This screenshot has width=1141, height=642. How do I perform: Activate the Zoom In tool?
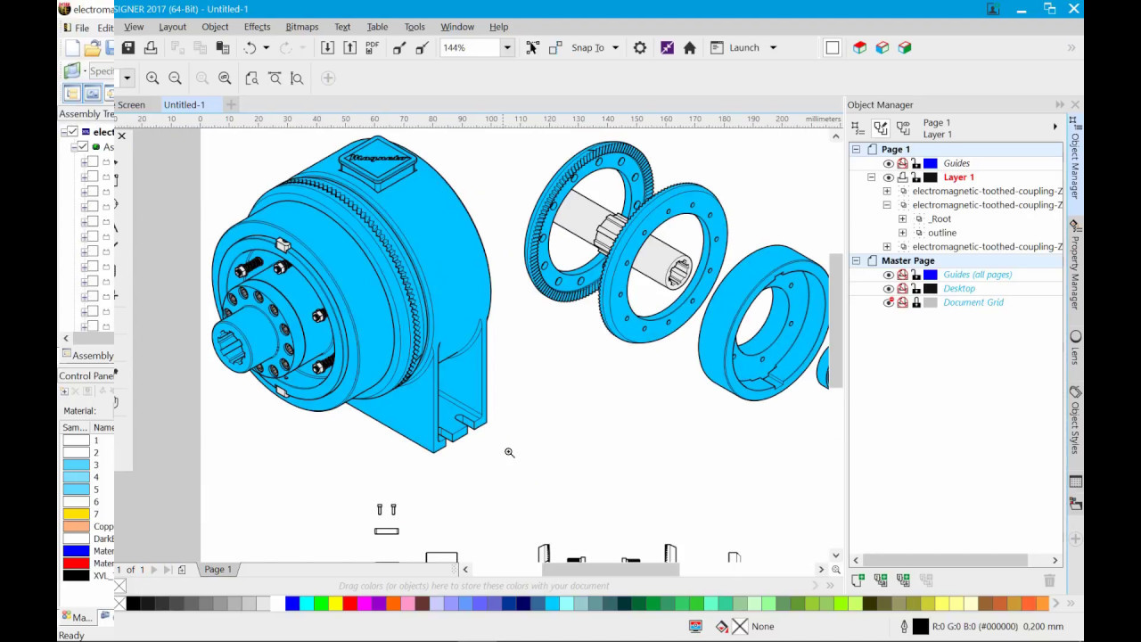(x=152, y=78)
